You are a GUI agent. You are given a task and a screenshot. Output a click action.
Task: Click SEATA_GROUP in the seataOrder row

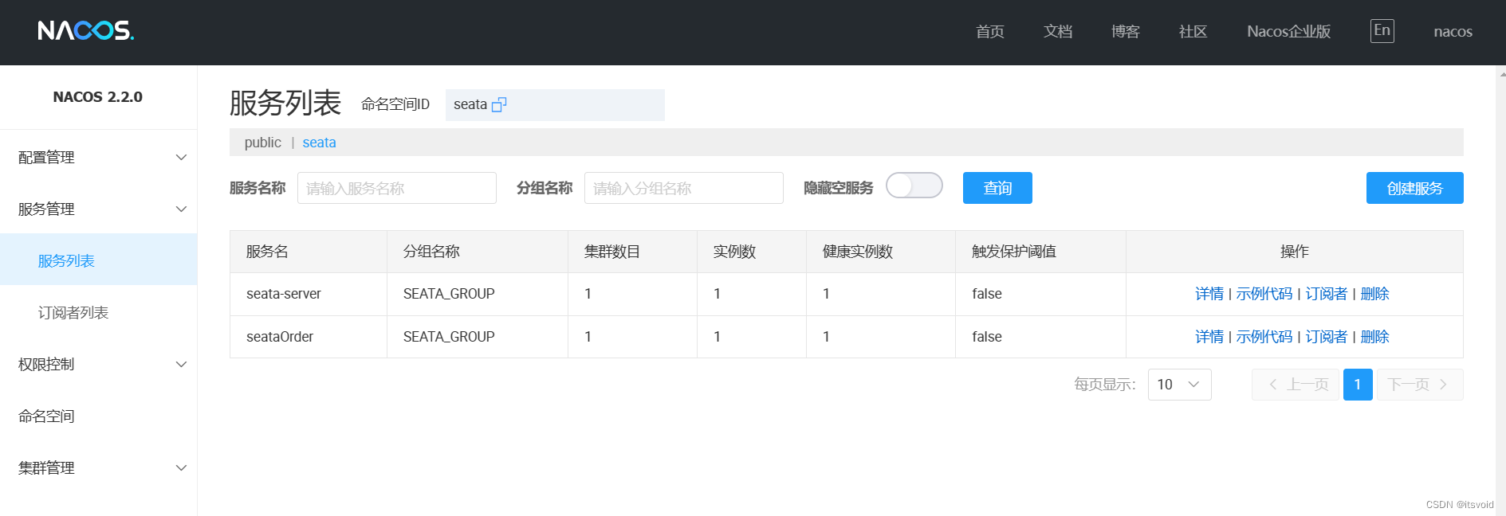[x=449, y=337]
